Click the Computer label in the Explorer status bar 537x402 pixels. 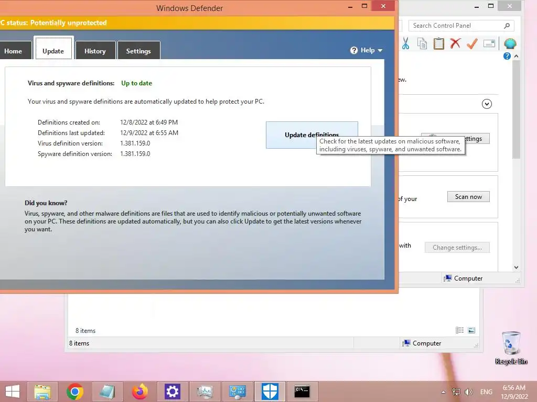point(427,343)
